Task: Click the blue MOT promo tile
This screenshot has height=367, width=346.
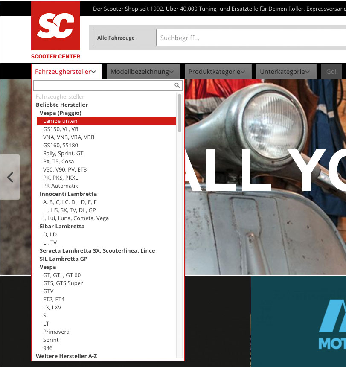Action: coord(298,321)
